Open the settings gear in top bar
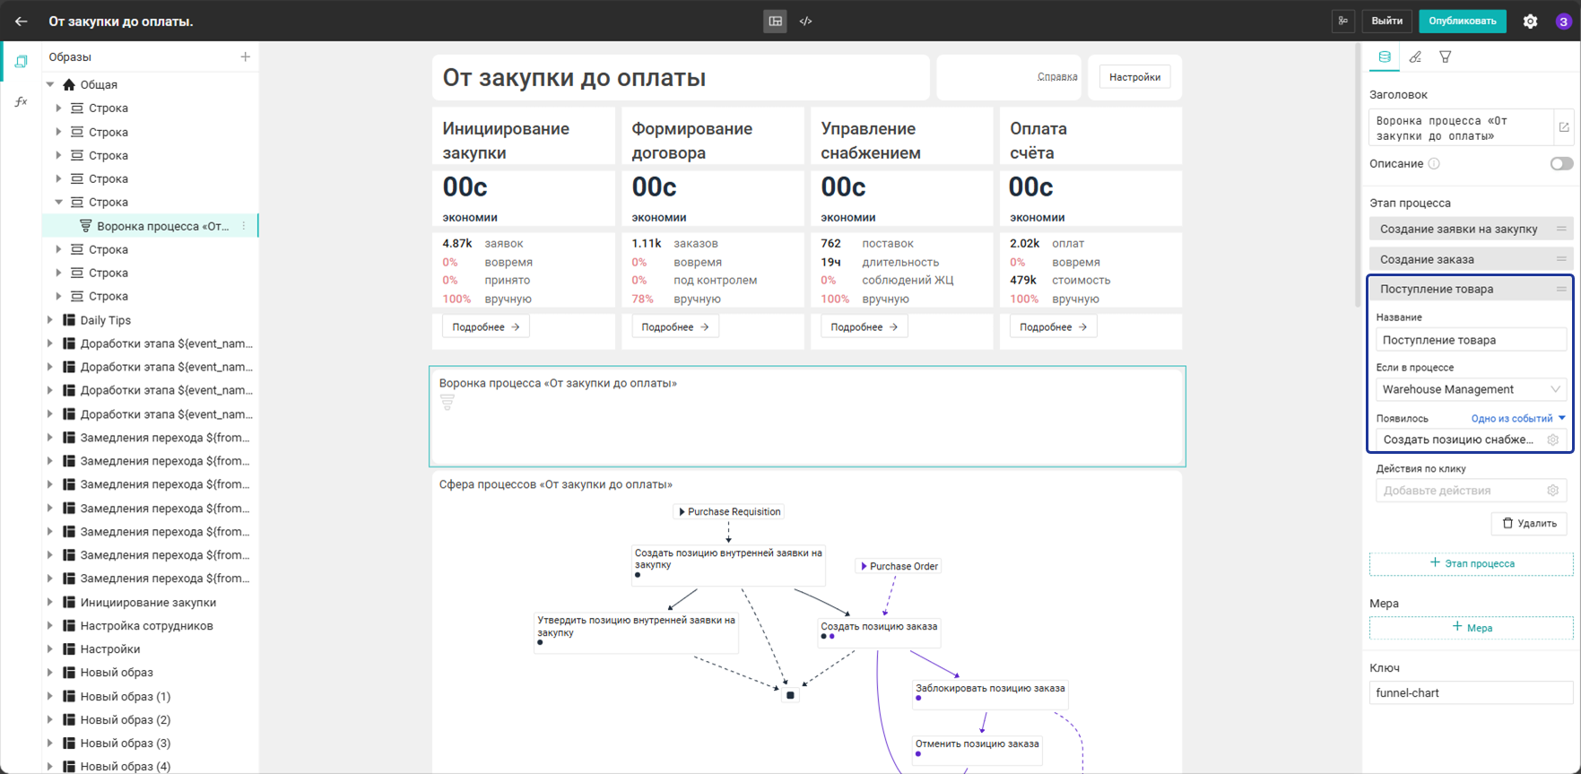The image size is (1581, 774). (1530, 22)
